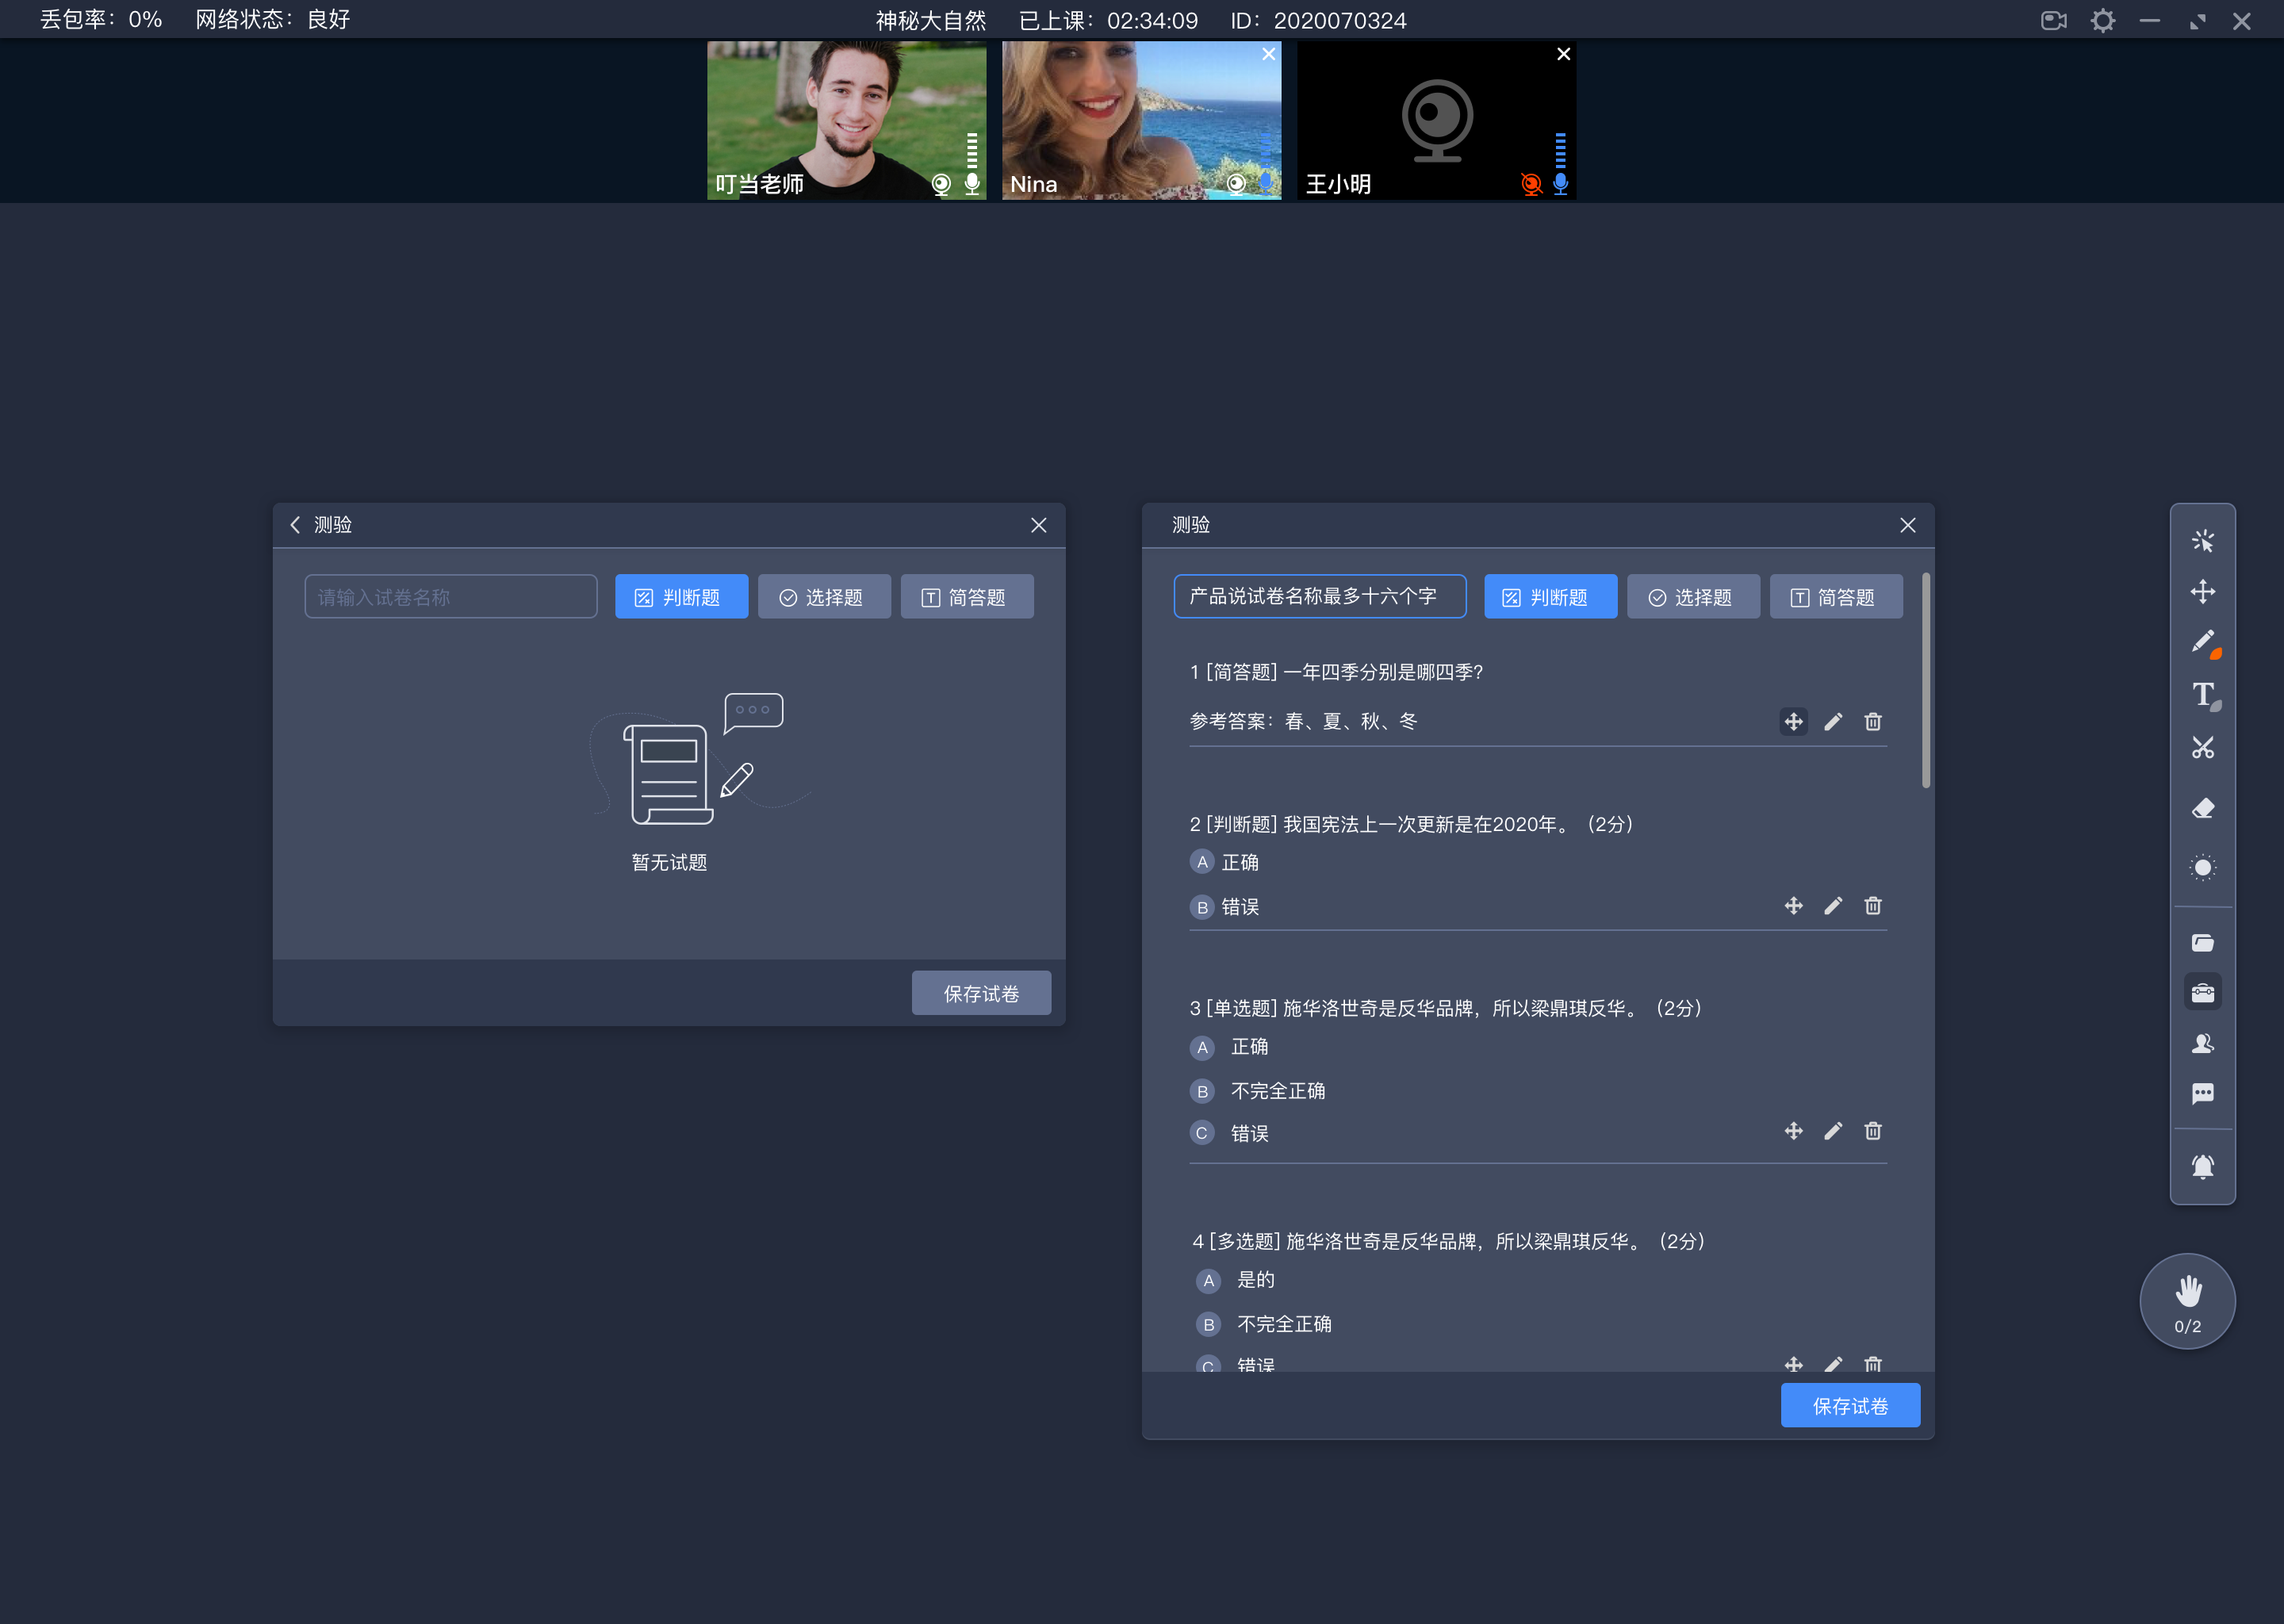
Task: Select the 选择题 tab in left panel
Action: tap(821, 596)
